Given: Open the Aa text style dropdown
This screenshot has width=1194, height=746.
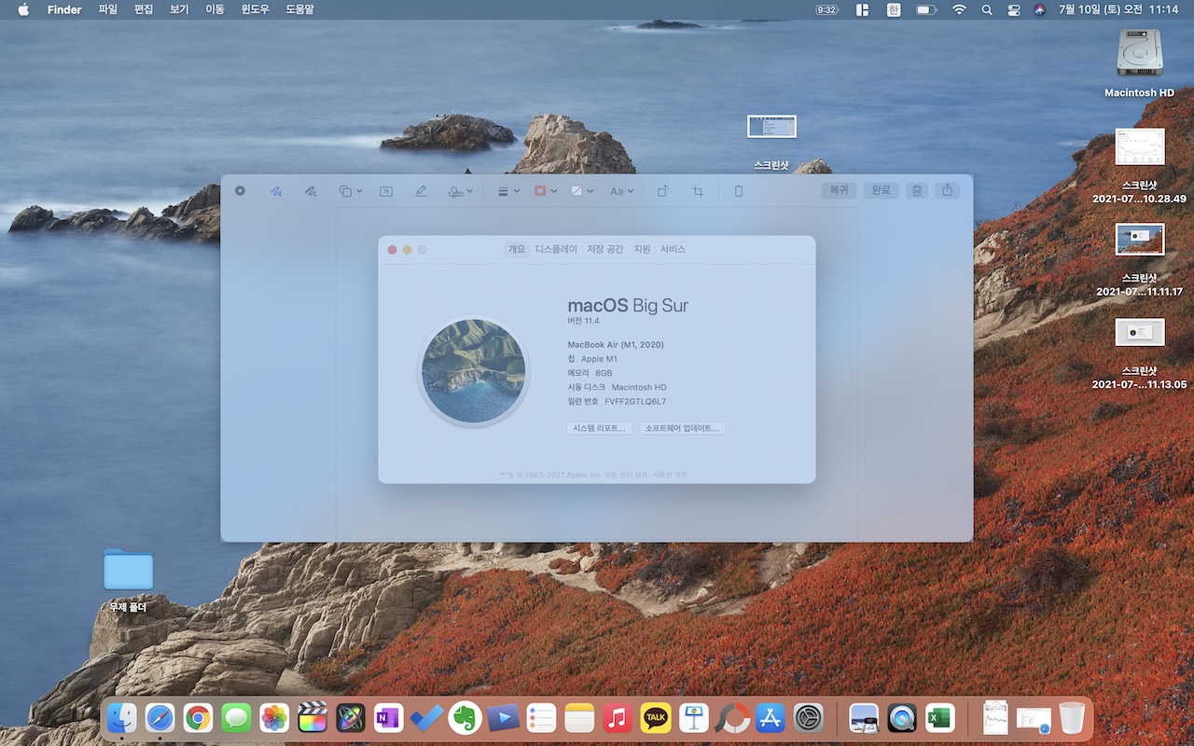Looking at the screenshot, I should [621, 190].
